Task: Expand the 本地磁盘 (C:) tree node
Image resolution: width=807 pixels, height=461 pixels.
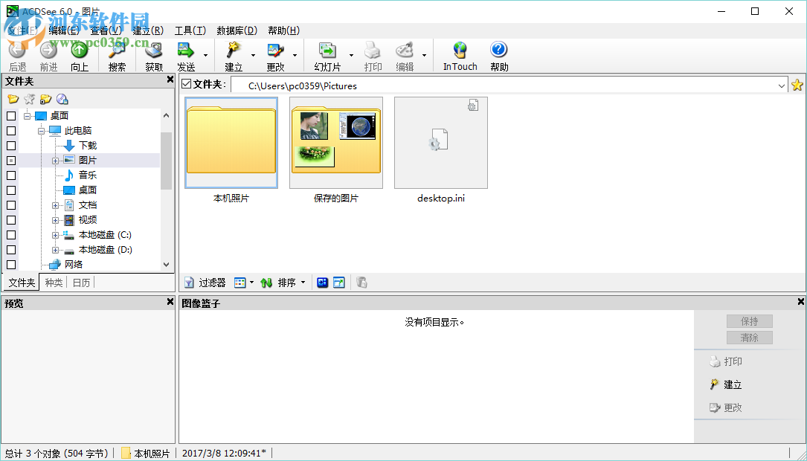Action: (55, 234)
